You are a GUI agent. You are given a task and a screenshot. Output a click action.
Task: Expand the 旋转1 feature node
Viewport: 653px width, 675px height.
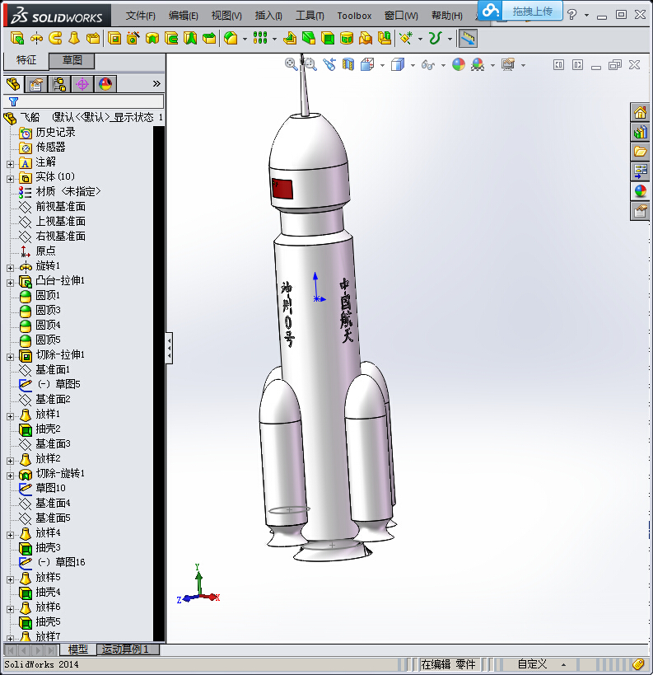tap(11, 268)
